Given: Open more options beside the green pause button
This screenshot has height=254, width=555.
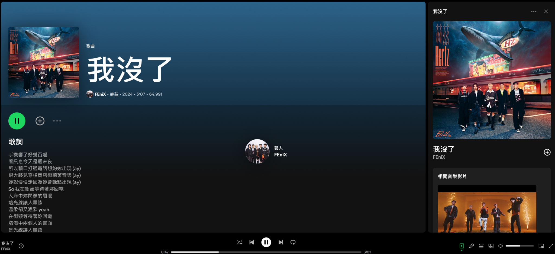Looking at the screenshot, I should coord(57,121).
